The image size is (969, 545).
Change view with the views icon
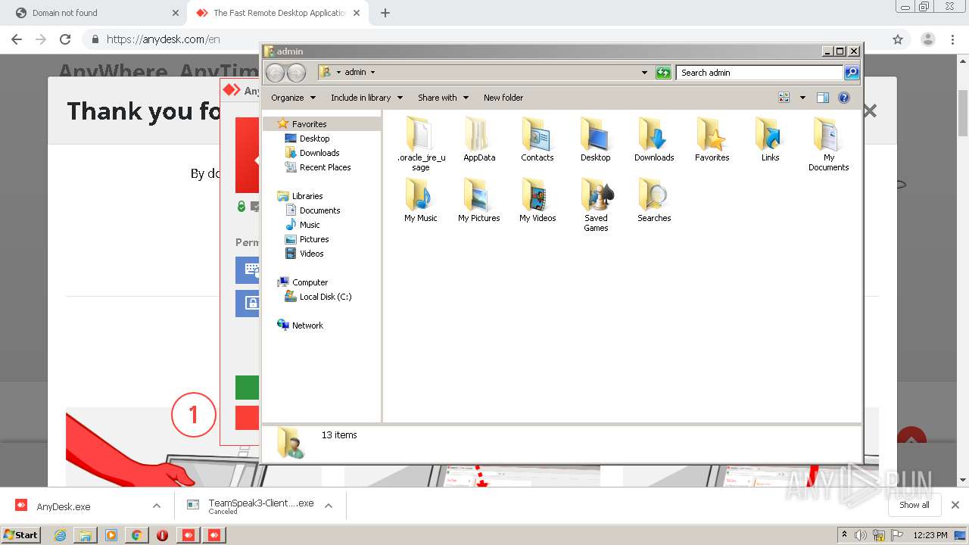click(784, 98)
